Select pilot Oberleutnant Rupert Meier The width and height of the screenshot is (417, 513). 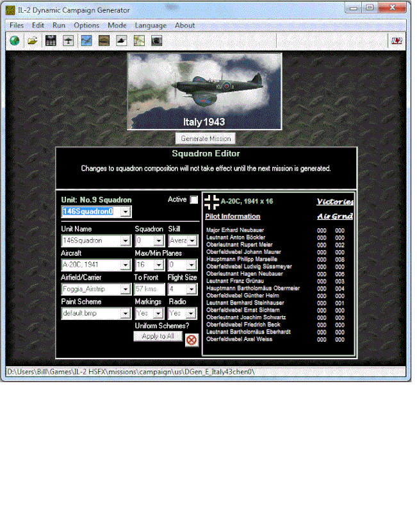point(239,245)
